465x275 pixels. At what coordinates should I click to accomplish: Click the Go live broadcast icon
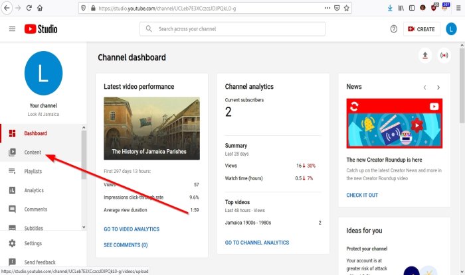tap(444, 55)
